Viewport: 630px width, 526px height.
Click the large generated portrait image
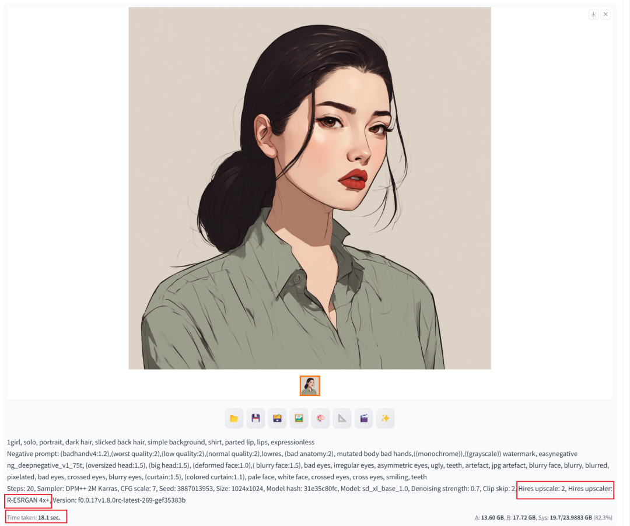(x=310, y=188)
